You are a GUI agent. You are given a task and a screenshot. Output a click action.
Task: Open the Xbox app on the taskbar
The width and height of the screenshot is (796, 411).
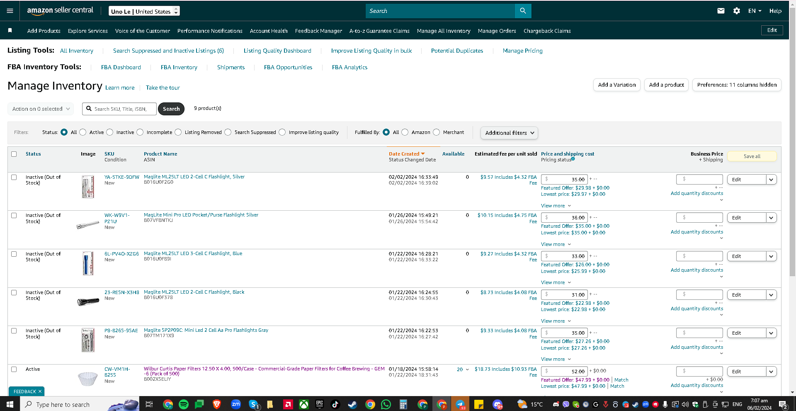pos(304,404)
